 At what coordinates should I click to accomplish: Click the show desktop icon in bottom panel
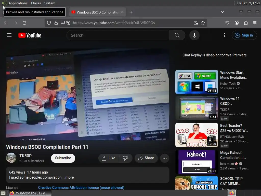pyautogui.click(x=3, y=193)
